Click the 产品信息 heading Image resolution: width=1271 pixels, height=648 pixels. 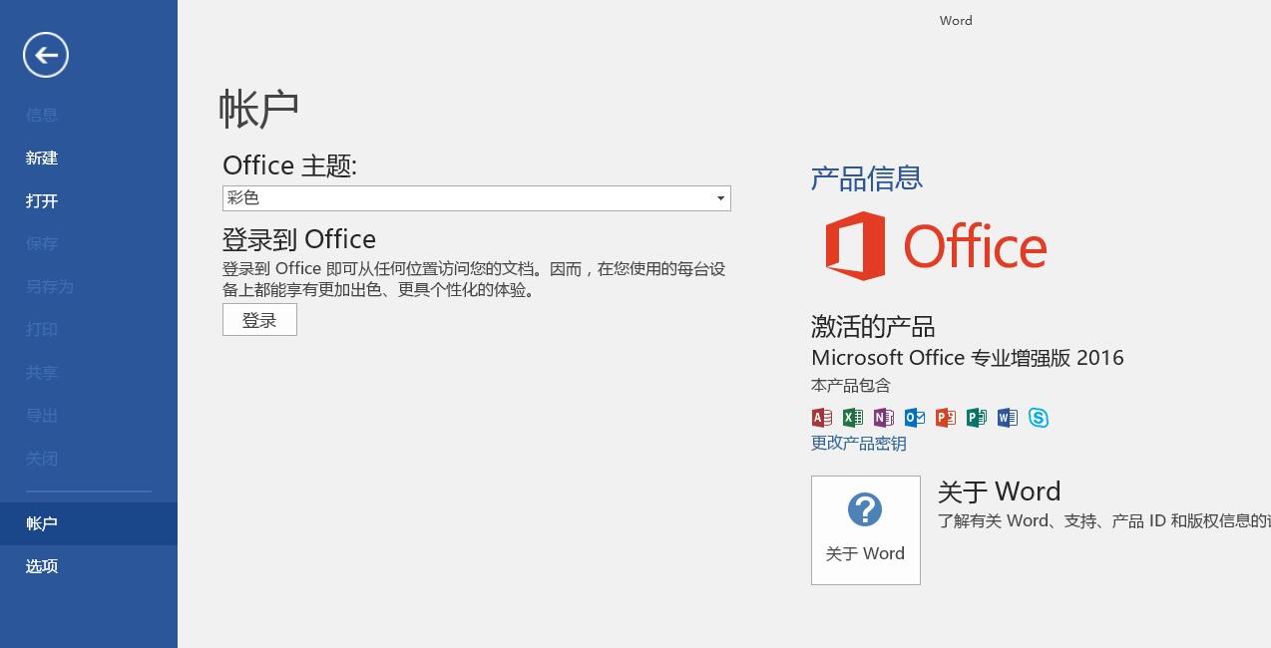[x=867, y=178]
